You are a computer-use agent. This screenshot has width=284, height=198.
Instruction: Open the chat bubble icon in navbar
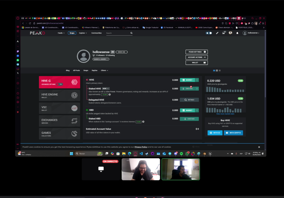230,33
